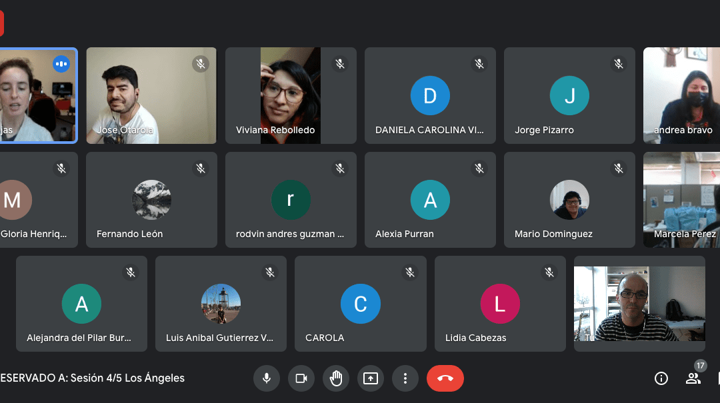Click the muted mic icon on rodvin andres guzman's tile
Screen dimensions: 720x403
(x=340, y=169)
